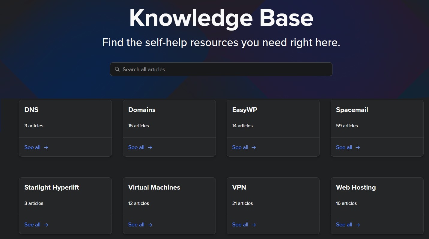Open all DNS articles via See all
The height and width of the screenshot is (239, 429).
coord(32,147)
